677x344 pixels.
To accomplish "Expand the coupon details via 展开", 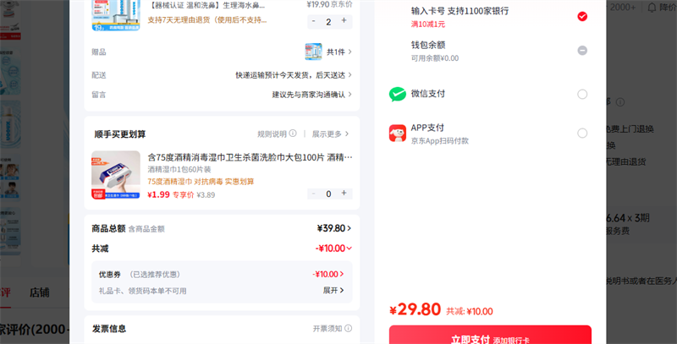I will 333,290.
